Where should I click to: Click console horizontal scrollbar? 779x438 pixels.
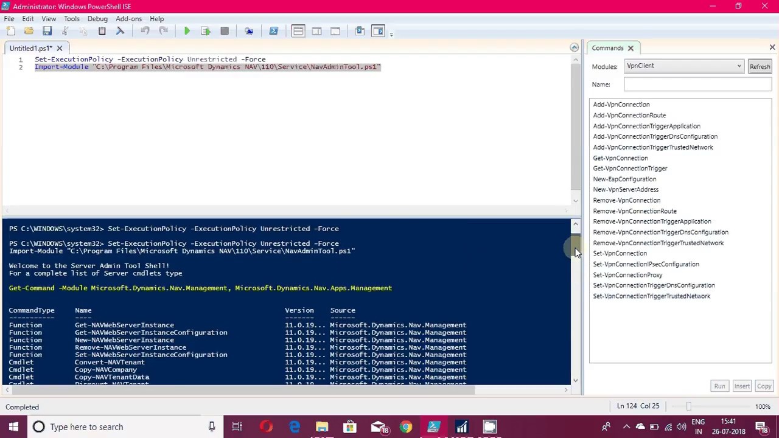tap(240, 390)
